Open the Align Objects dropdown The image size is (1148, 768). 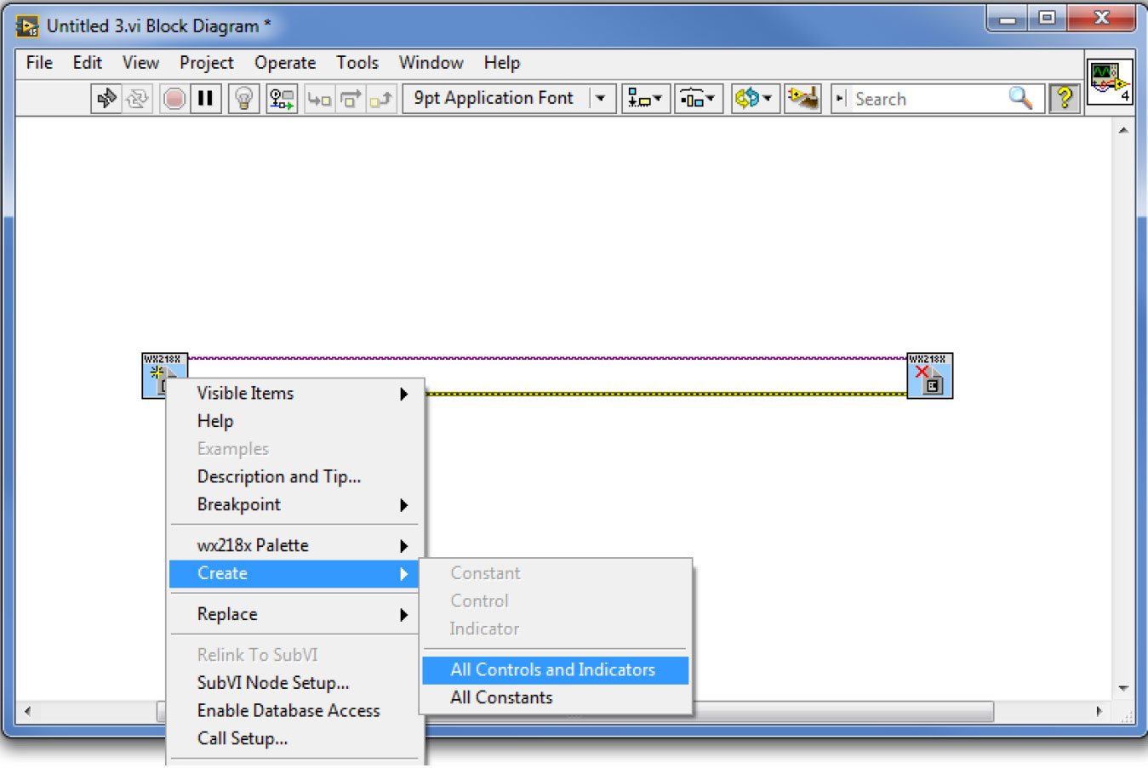(645, 99)
